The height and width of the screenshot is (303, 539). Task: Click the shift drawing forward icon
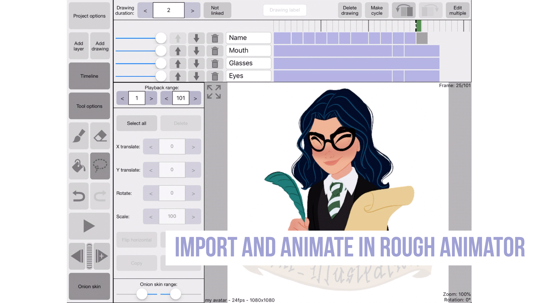point(431,10)
